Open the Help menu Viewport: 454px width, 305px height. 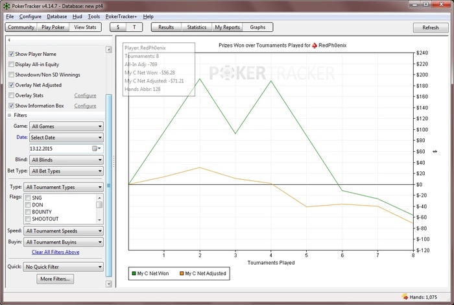149,16
